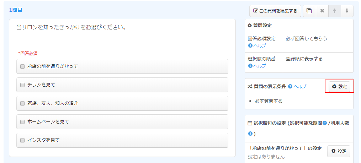Delete the question with the X icon
Image resolution: width=361 pixels, height=163 pixels.
click(x=322, y=11)
